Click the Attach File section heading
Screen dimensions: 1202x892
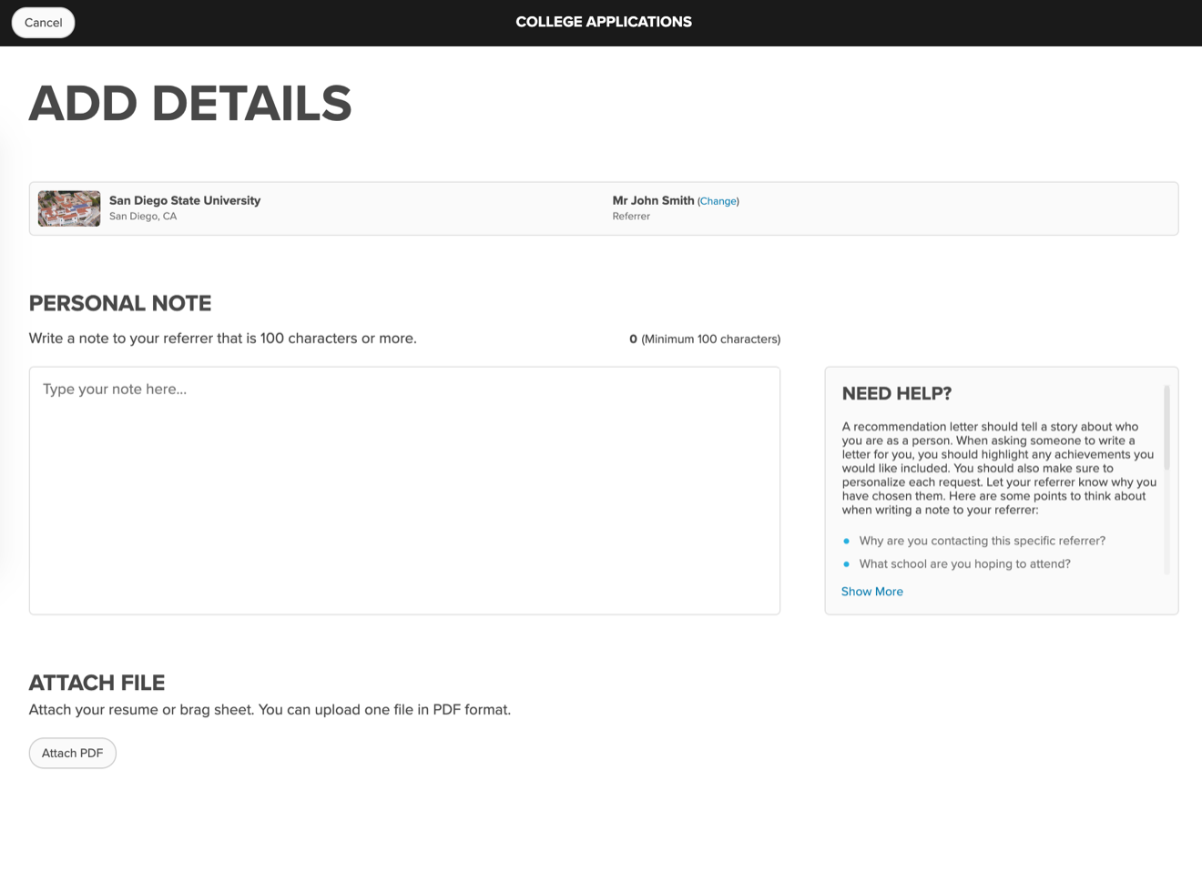tap(97, 683)
